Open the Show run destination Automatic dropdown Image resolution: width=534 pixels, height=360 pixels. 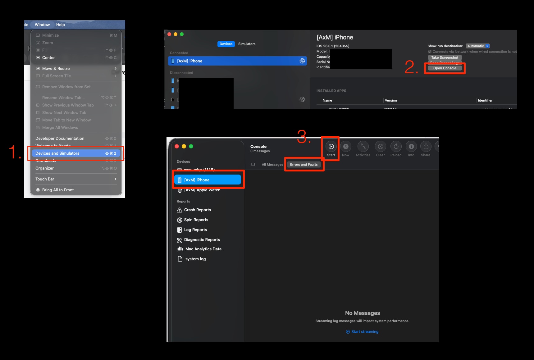point(477,46)
